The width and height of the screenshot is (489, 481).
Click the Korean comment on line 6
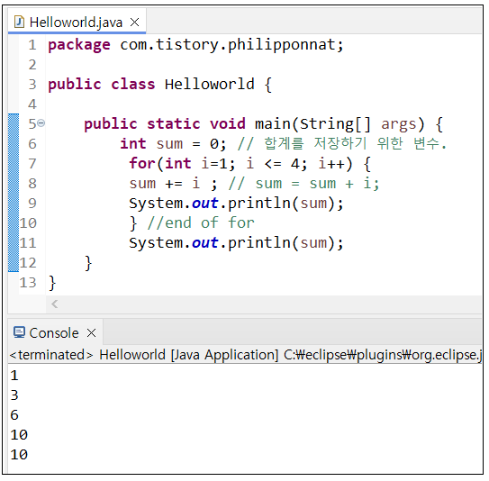[342, 144]
